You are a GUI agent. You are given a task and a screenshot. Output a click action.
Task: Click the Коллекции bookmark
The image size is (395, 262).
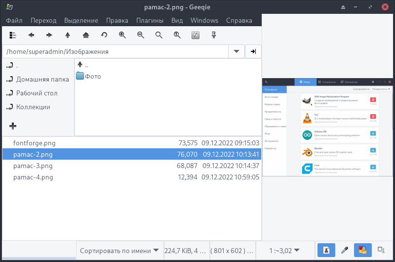coord(33,107)
